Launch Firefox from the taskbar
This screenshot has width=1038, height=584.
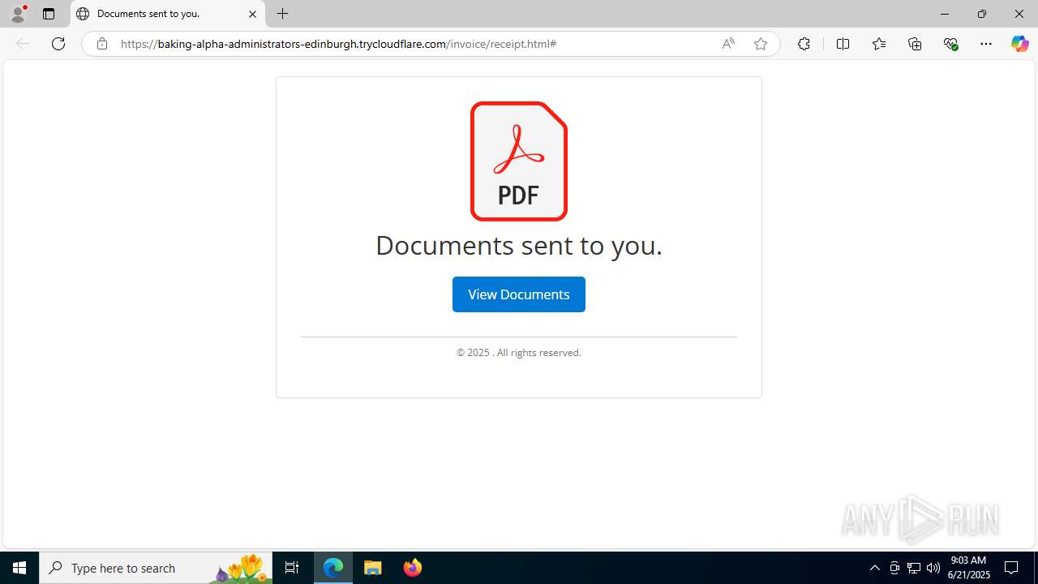pyautogui.click(x=413, y=568)
